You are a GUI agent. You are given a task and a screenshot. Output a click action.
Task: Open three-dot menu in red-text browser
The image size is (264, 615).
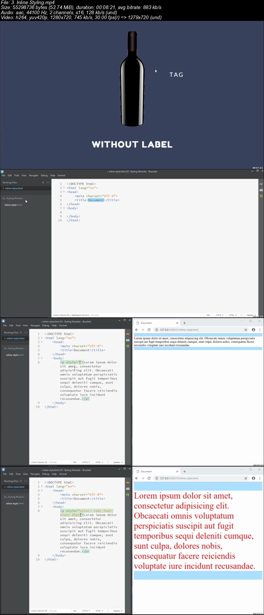260,478
